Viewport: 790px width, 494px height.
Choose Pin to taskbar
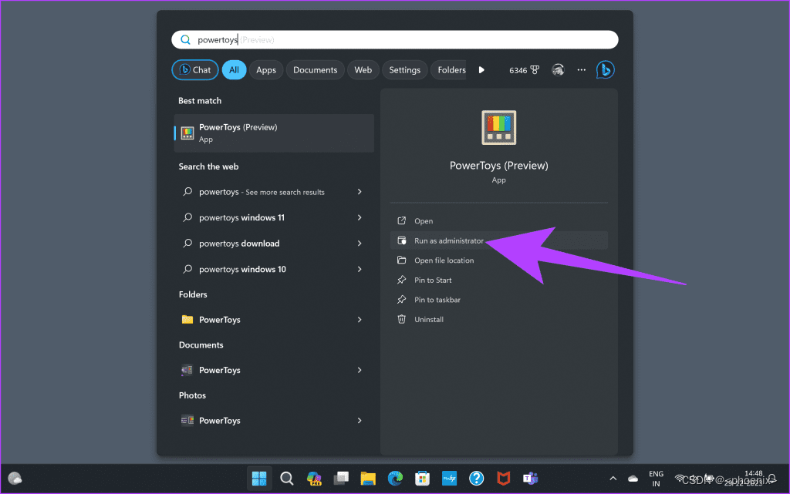click(499, 299)
